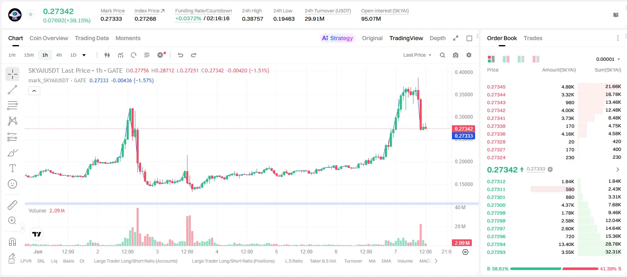Collapse the drawing toolbar side handle
This screenshot has width=627, height=277.
pyautogui.click(x=22, y=228)
